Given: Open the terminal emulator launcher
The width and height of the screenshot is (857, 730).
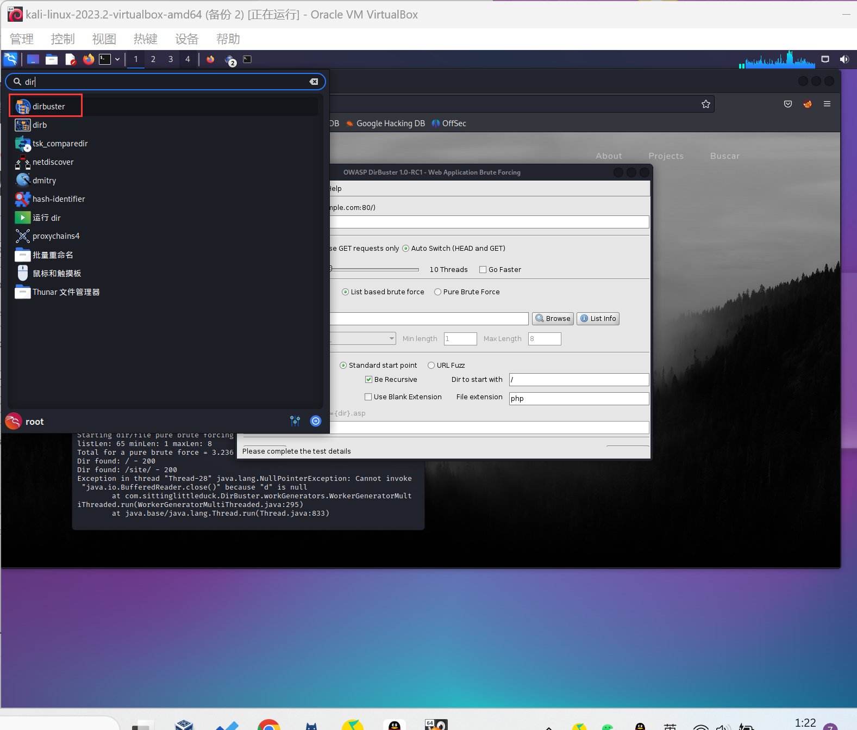Looking at the screenshot, I should point(105,59).
